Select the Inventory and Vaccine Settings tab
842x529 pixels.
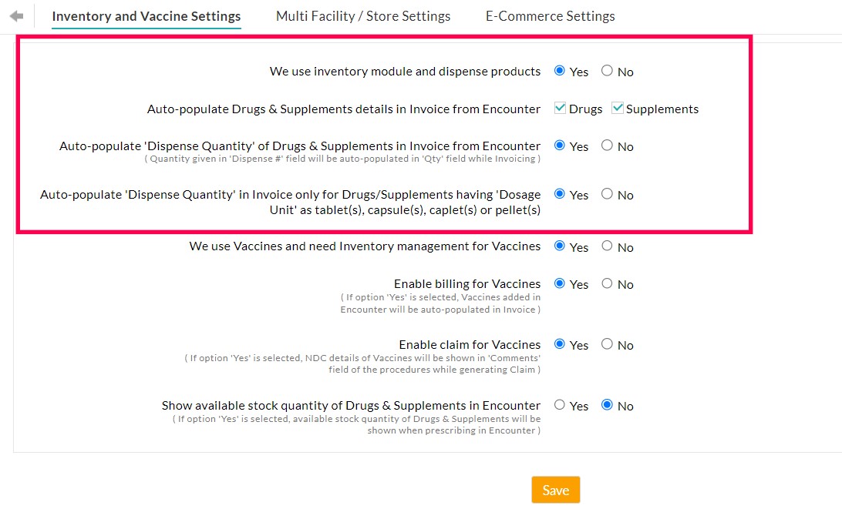pyautogui.click(x=146, y=15)
